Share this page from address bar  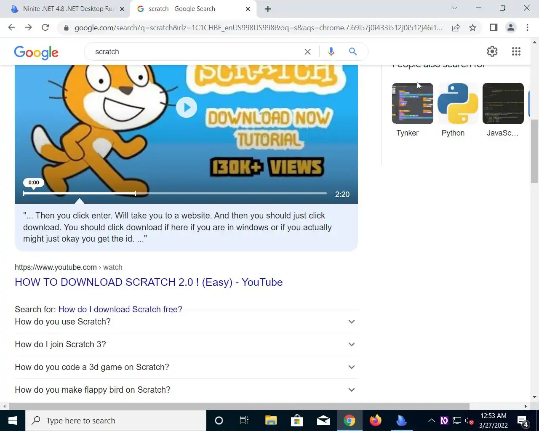pyautogui.click(x=456, y=28)
